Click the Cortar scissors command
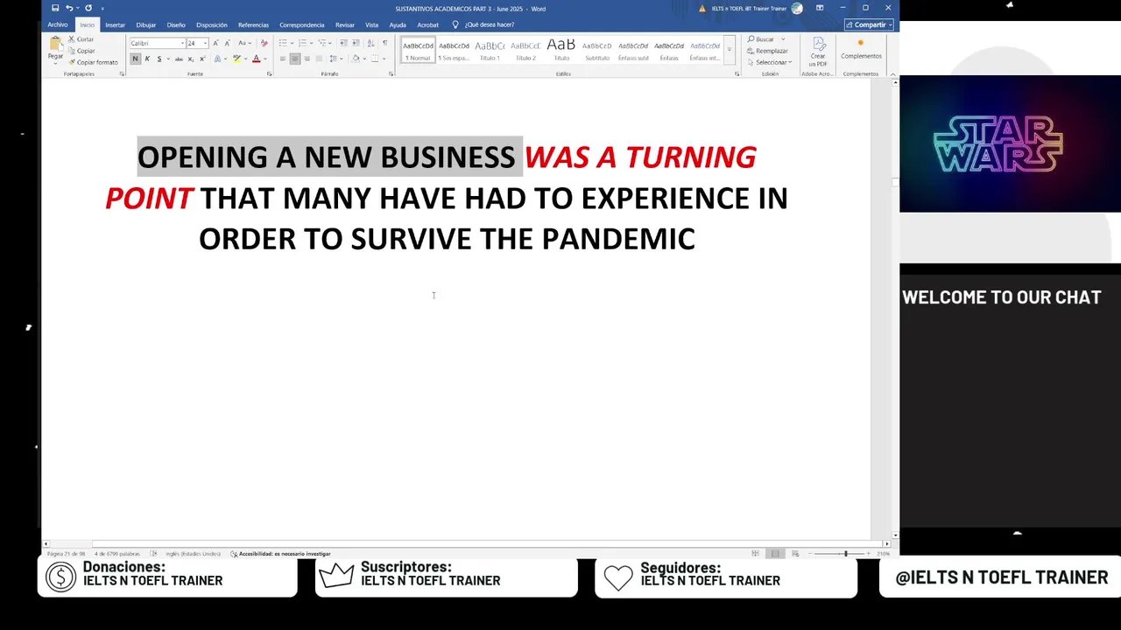This screenshot has width=1121, height=630. (x=81, y=39)
